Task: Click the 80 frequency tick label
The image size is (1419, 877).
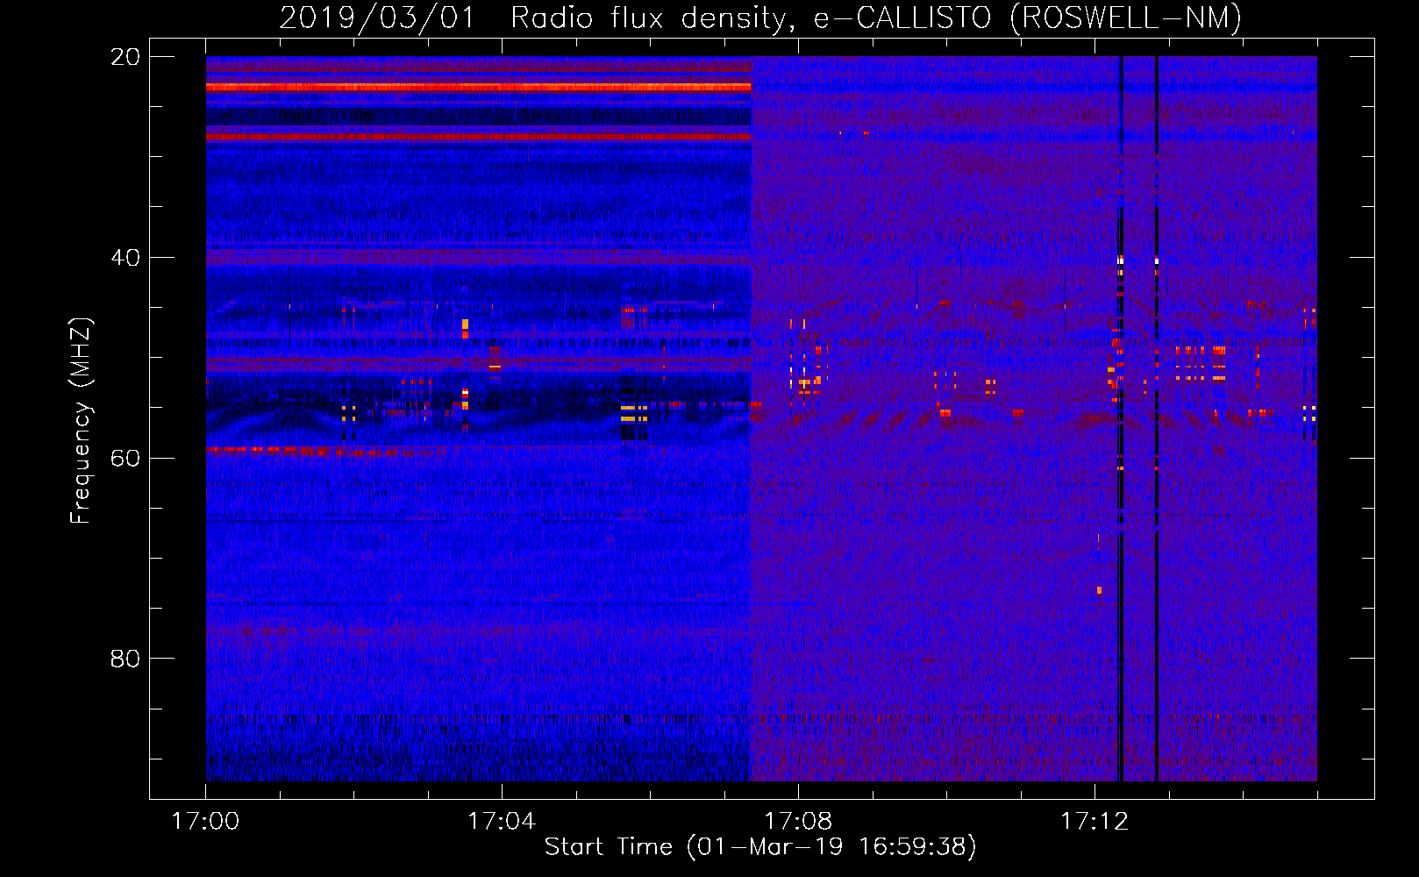Action: click(125, 659)
